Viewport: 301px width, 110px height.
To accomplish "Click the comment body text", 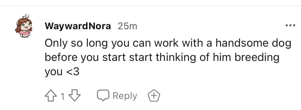I will tap(168, 58).
